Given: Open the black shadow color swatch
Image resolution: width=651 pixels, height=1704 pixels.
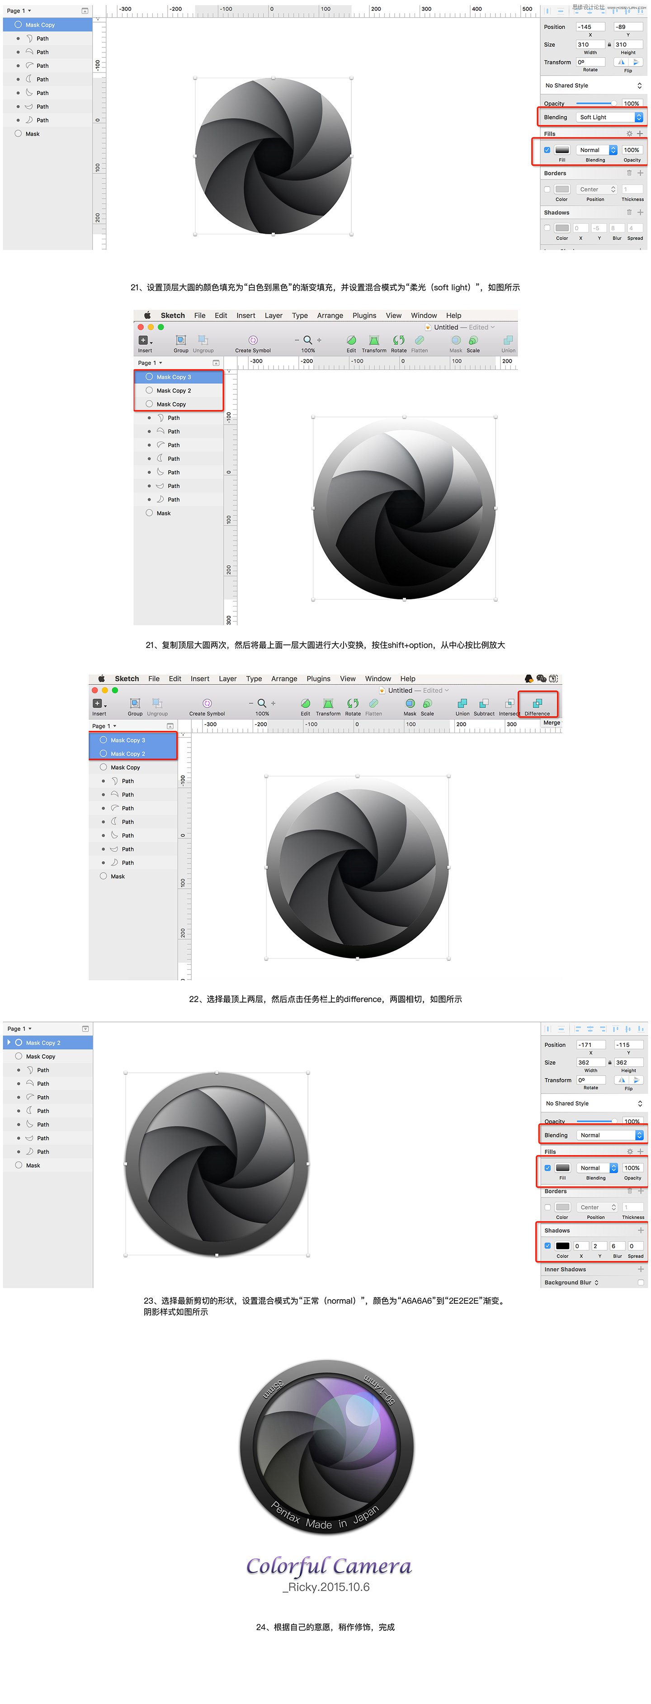Looking at the screenshot, I should point(562,1245).
